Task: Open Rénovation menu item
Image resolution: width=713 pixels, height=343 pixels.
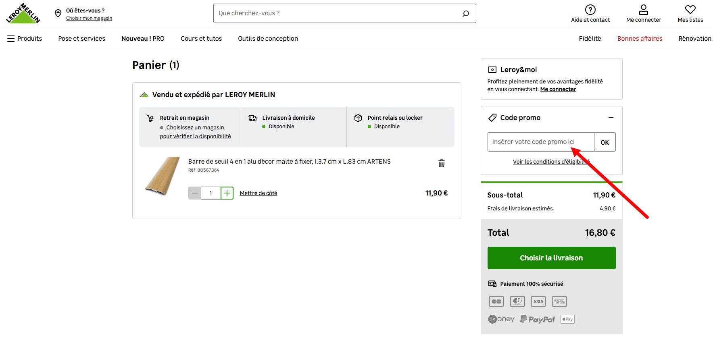Action: (x=695, y=39)
